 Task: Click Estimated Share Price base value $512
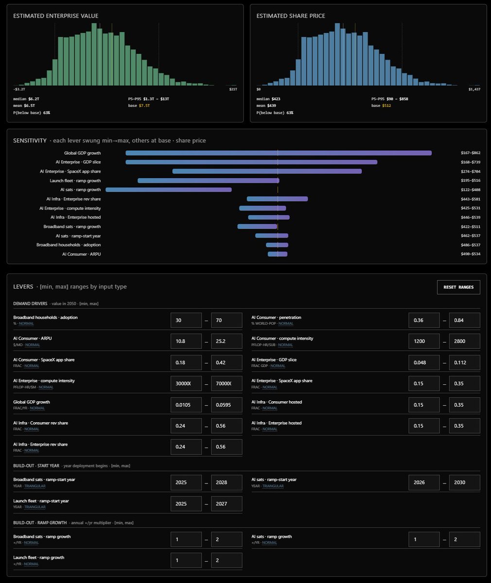[386, 105]
